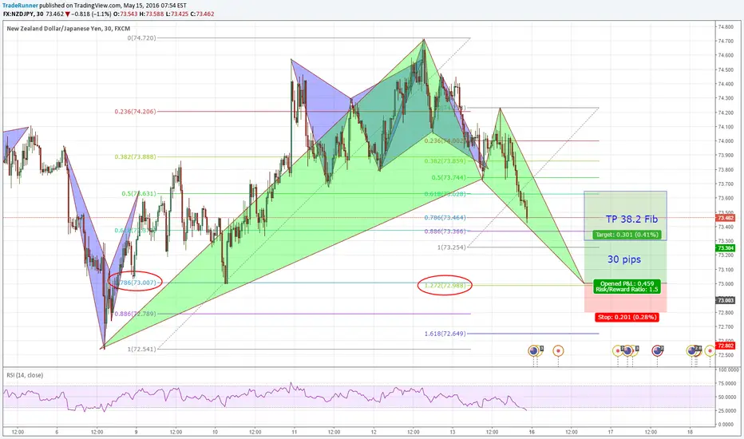Image resolution: width=744 pixels, height=439 pixels.
Task: Select the '1(73.254)' Fibonacci level label
Action: [452, 247]
